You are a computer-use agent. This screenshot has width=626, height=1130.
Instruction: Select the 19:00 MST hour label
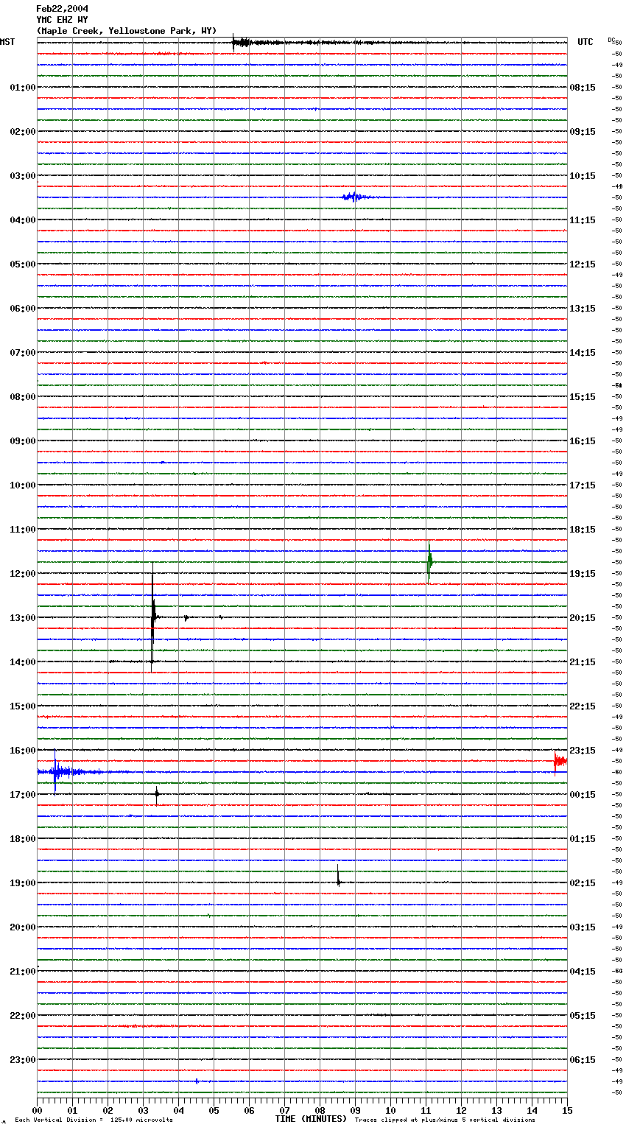pos(22,883)
